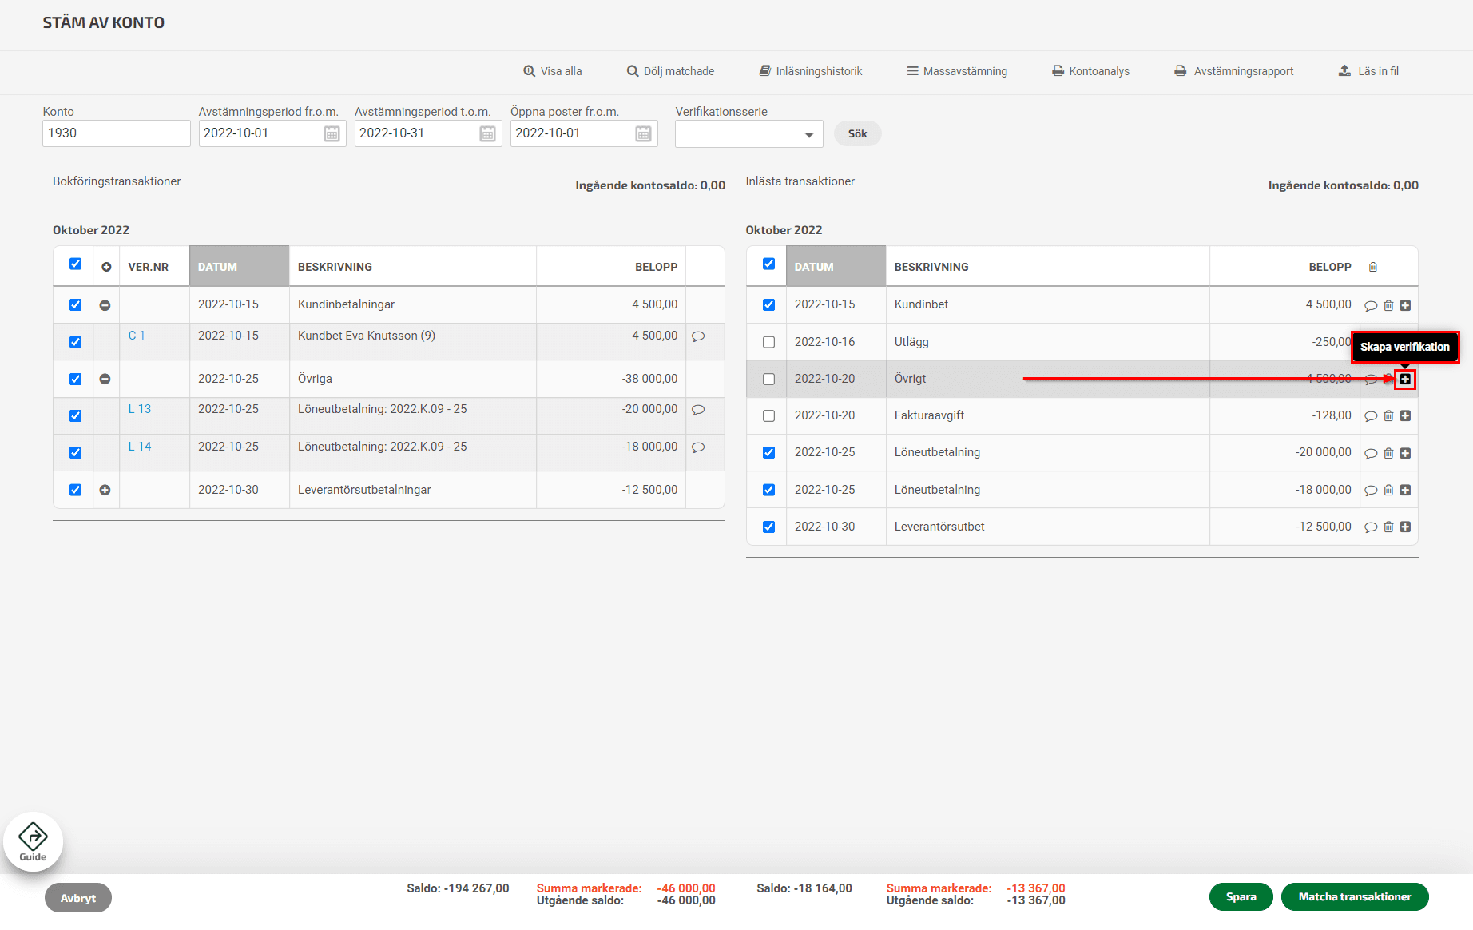The width and height of the screenshot is (1473, 930).
Task: Open comment for Leverantörsutbet transaction
Action: click(1371, 527)
